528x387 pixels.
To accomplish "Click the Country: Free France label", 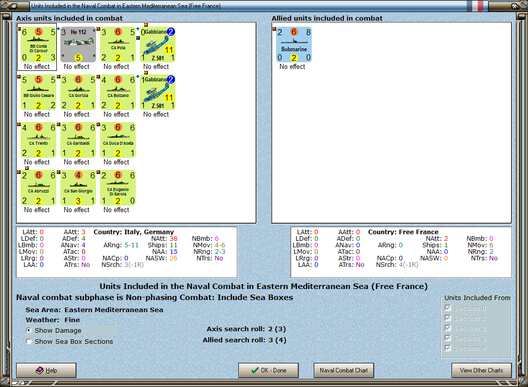I will pos(403,232).
